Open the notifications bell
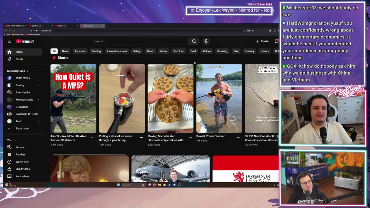Image resolution: width=370 pixels, height=208 pixels. tap(276, 41)
